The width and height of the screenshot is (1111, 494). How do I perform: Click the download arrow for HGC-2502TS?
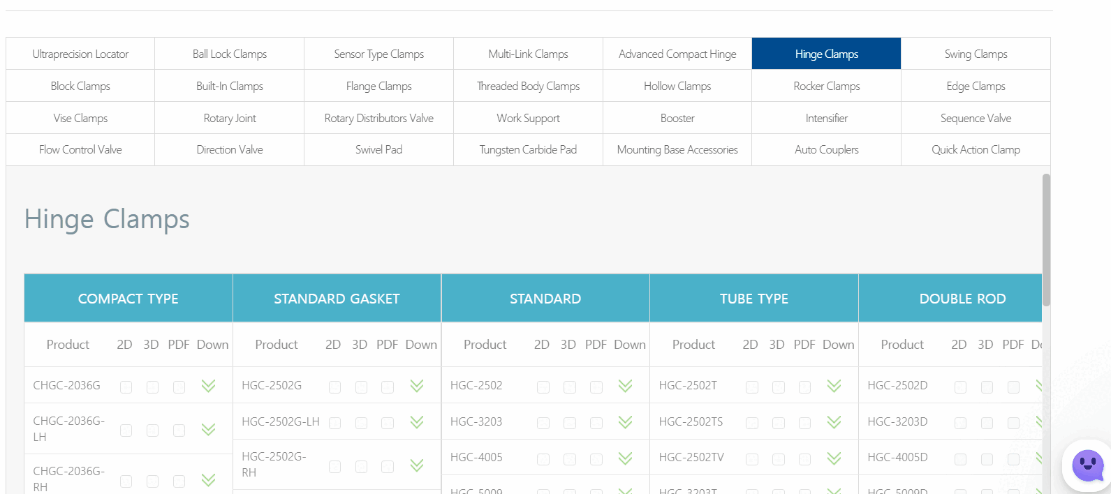(834, 422)
